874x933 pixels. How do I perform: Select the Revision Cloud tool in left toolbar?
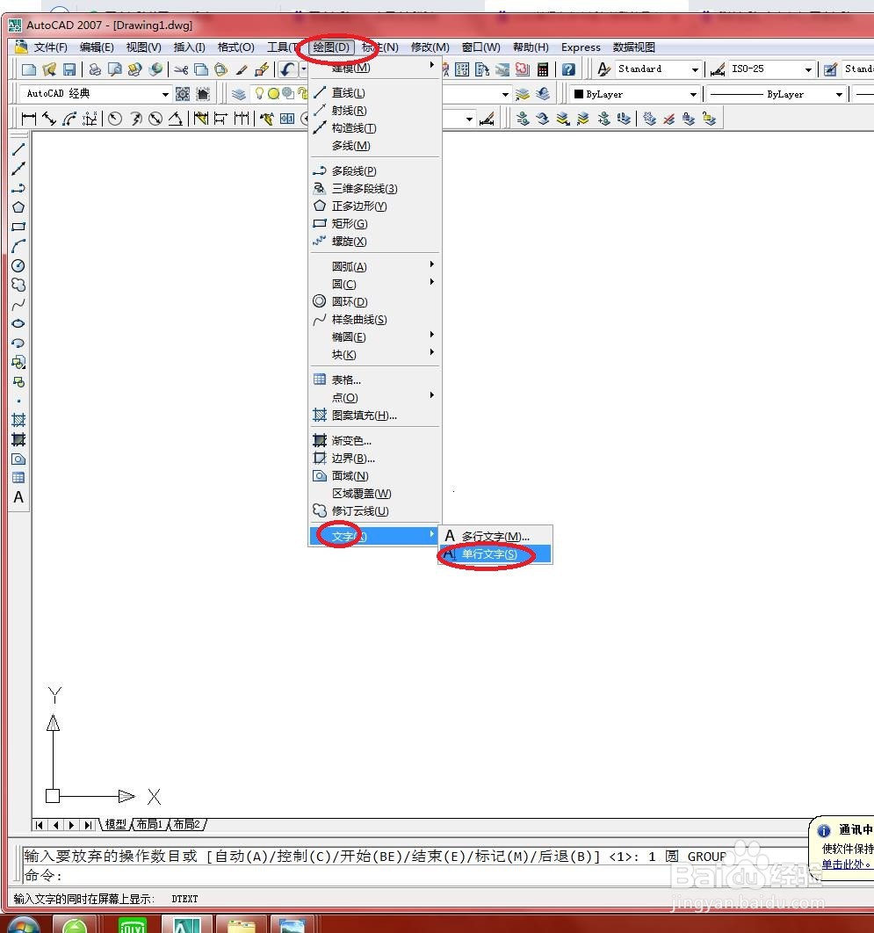tap(18, 285)
